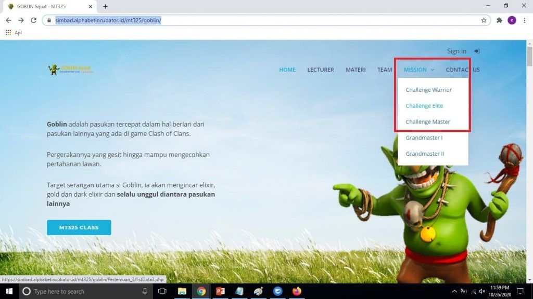Image resolution: width=533 pixels, height=299 pixels.
Task: Click the Apps shortcut grid icon
Action: pos(8,32)
